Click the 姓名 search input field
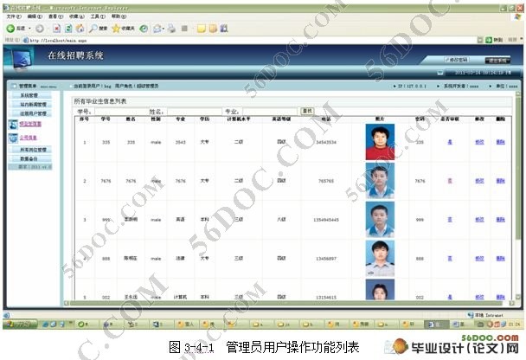 (x=189, y=112)
